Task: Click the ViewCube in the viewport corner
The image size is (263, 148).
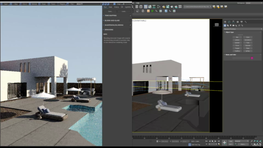Action: point(217,25)
